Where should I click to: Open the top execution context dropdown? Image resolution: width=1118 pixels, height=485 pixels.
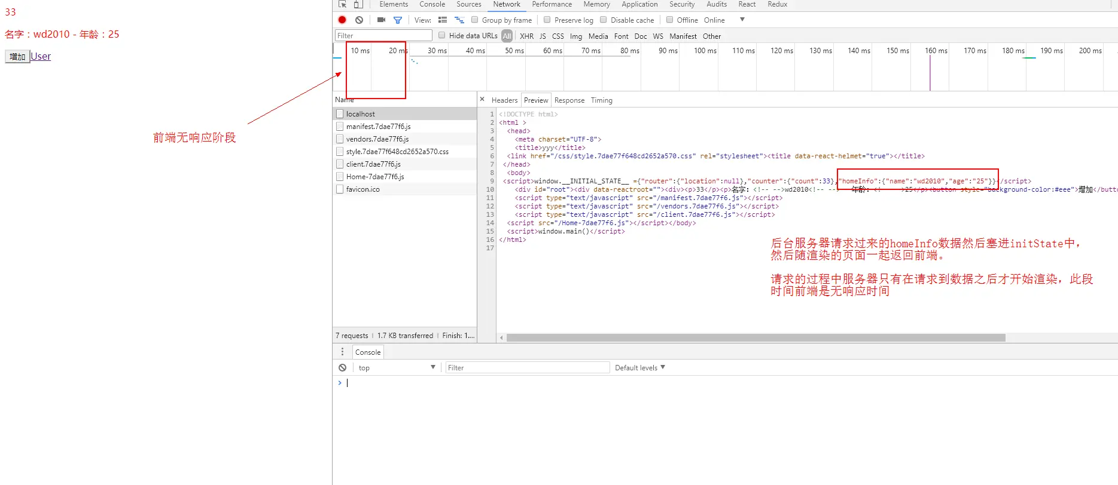pyautogui.click(x=397, y=367)
